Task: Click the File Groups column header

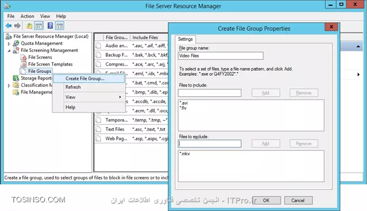Action: coord(117,37)
